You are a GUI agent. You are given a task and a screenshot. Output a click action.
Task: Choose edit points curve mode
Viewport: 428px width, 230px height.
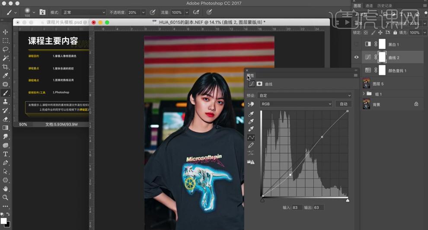pyautogui.click(x=251, y=138)
